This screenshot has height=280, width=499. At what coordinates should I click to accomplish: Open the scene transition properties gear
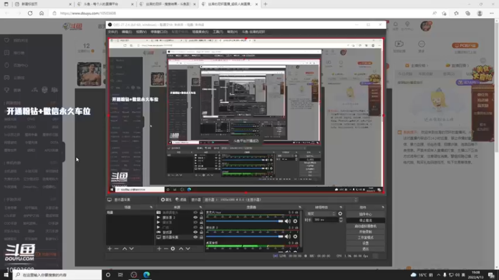click(340, 213)
